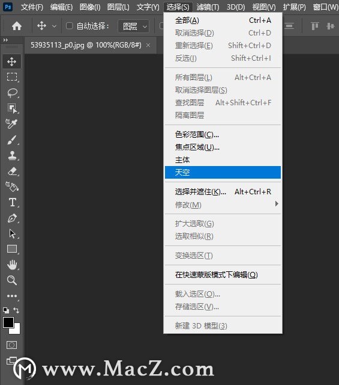Image resolution: width=339 pixels, height=385 pixels.
Task: Select the Pen tool
Action: tap(12, 218)
